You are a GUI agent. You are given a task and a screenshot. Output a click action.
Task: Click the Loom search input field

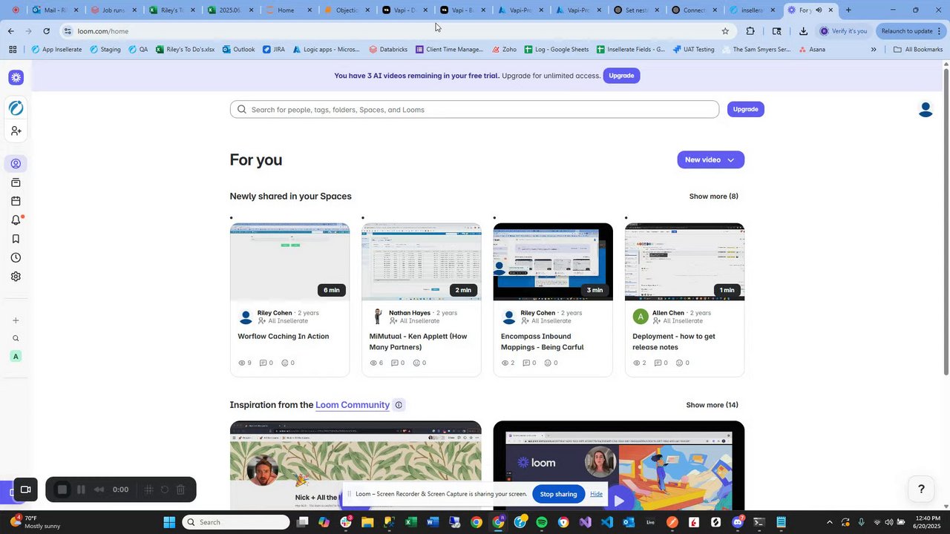click(474, 110)
